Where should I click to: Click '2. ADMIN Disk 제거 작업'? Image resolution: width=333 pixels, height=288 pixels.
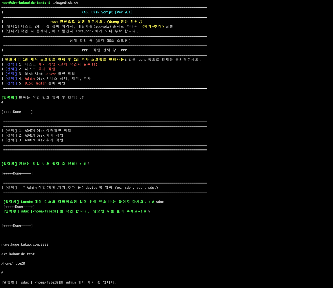coord(34,135)
